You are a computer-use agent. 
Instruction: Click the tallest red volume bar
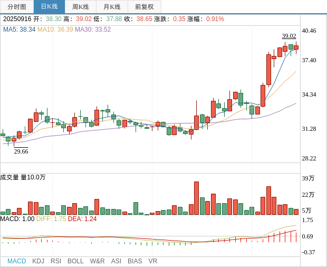pos(196,198)
